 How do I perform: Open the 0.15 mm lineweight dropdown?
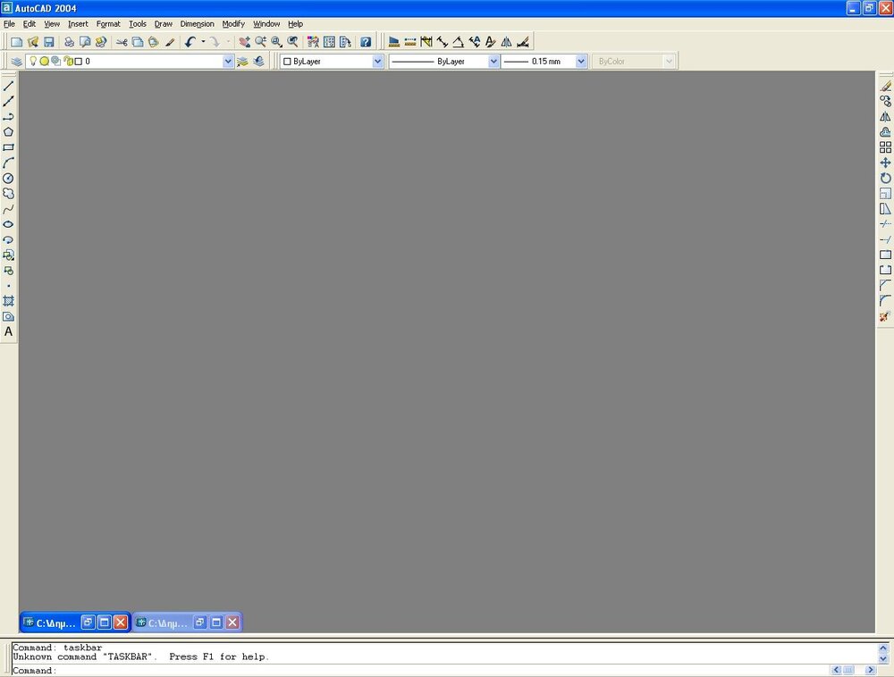(x=581, y=61)
